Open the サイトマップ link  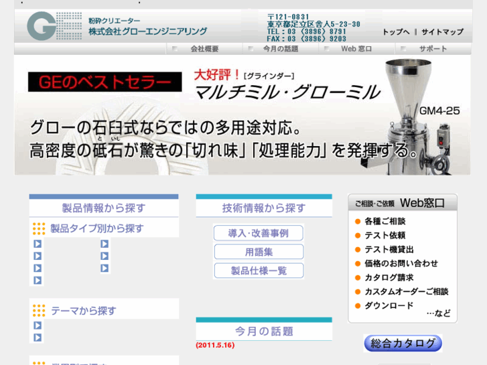[442, 32]
